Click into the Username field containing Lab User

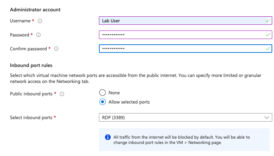point(178,21)
